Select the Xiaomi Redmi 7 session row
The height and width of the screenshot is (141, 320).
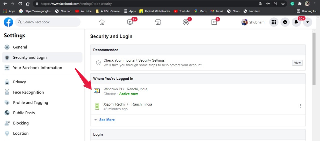198,107
